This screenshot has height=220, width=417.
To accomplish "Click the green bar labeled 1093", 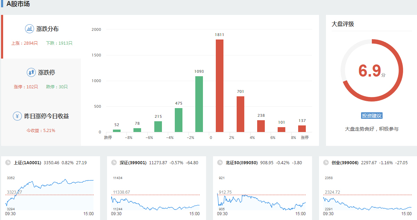I will (x=199, y=104).
